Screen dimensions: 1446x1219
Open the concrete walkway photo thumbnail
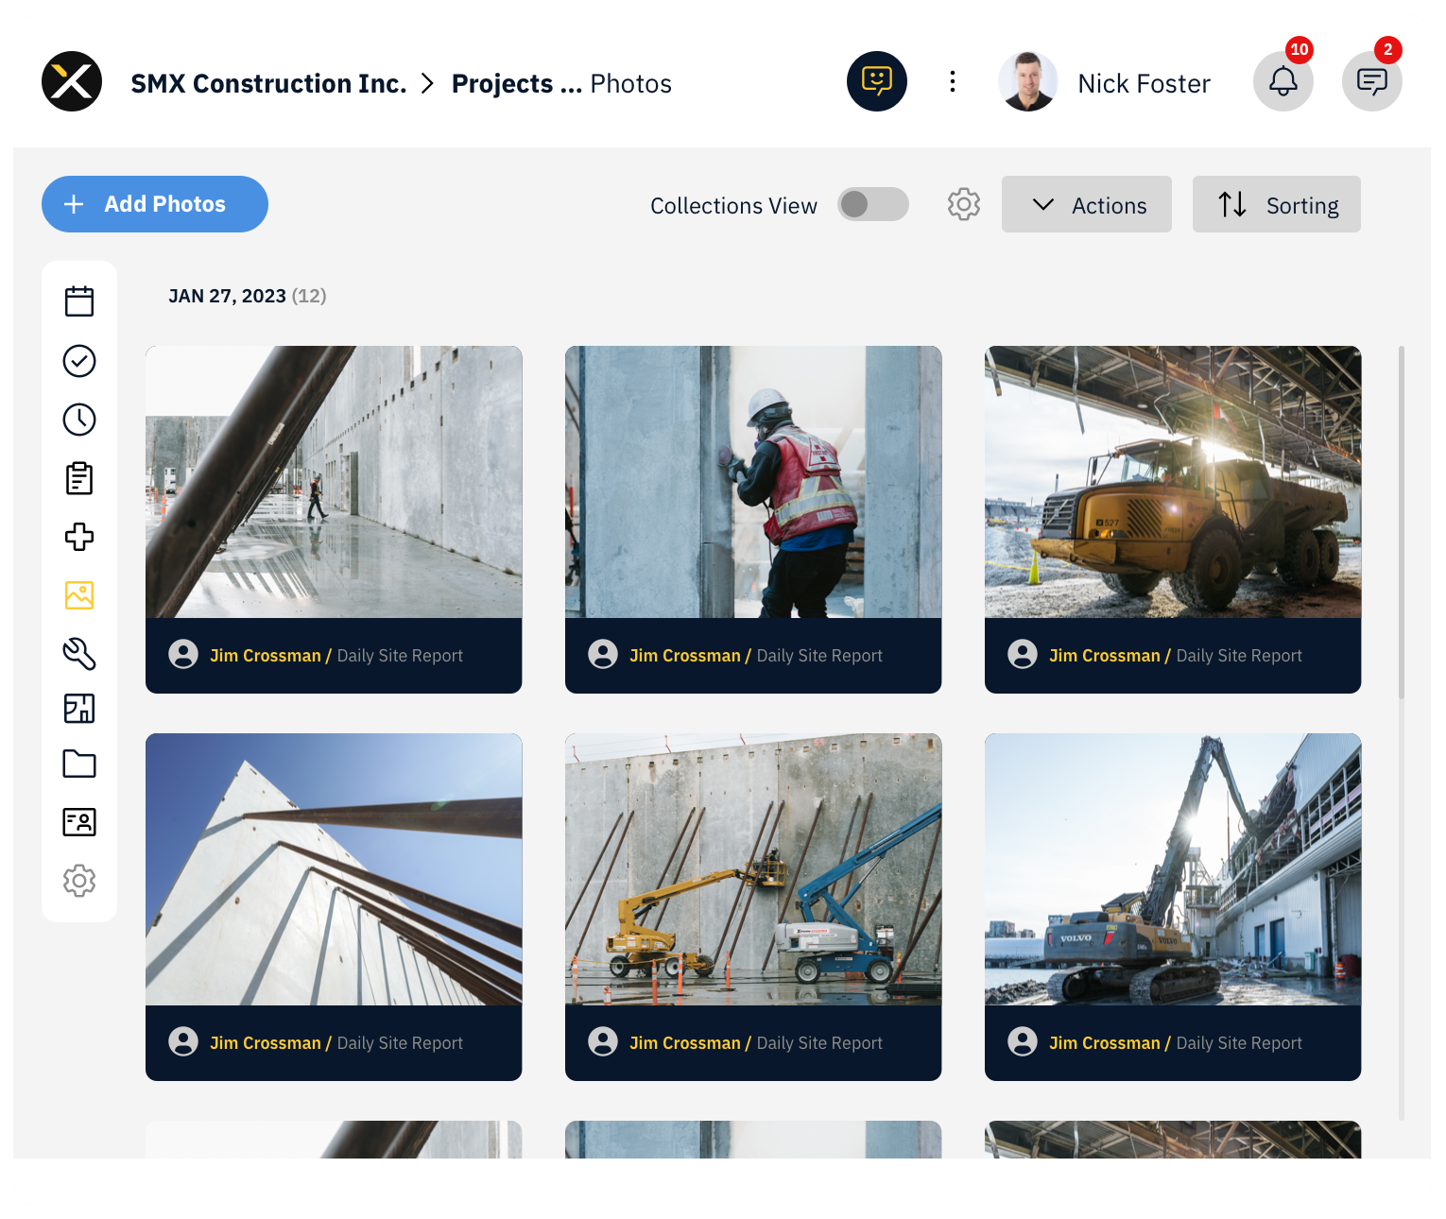[x=334, y=482]
